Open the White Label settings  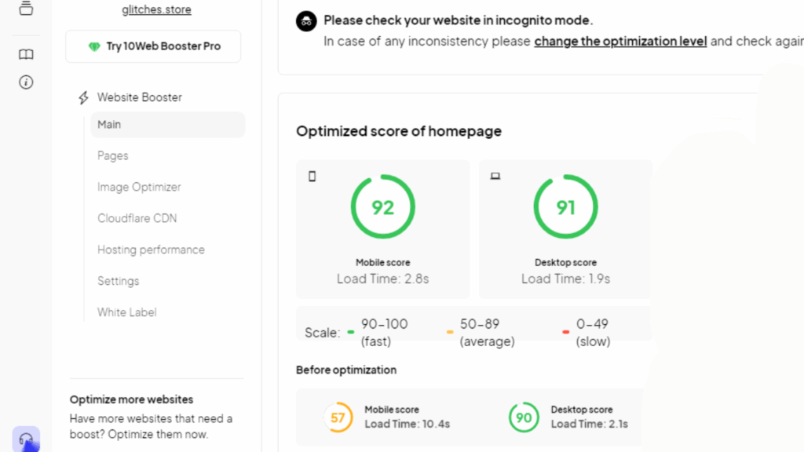(126, 312)
